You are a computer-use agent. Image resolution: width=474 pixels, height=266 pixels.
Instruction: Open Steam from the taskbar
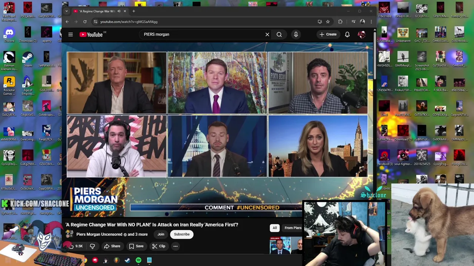tap(127, 260)
